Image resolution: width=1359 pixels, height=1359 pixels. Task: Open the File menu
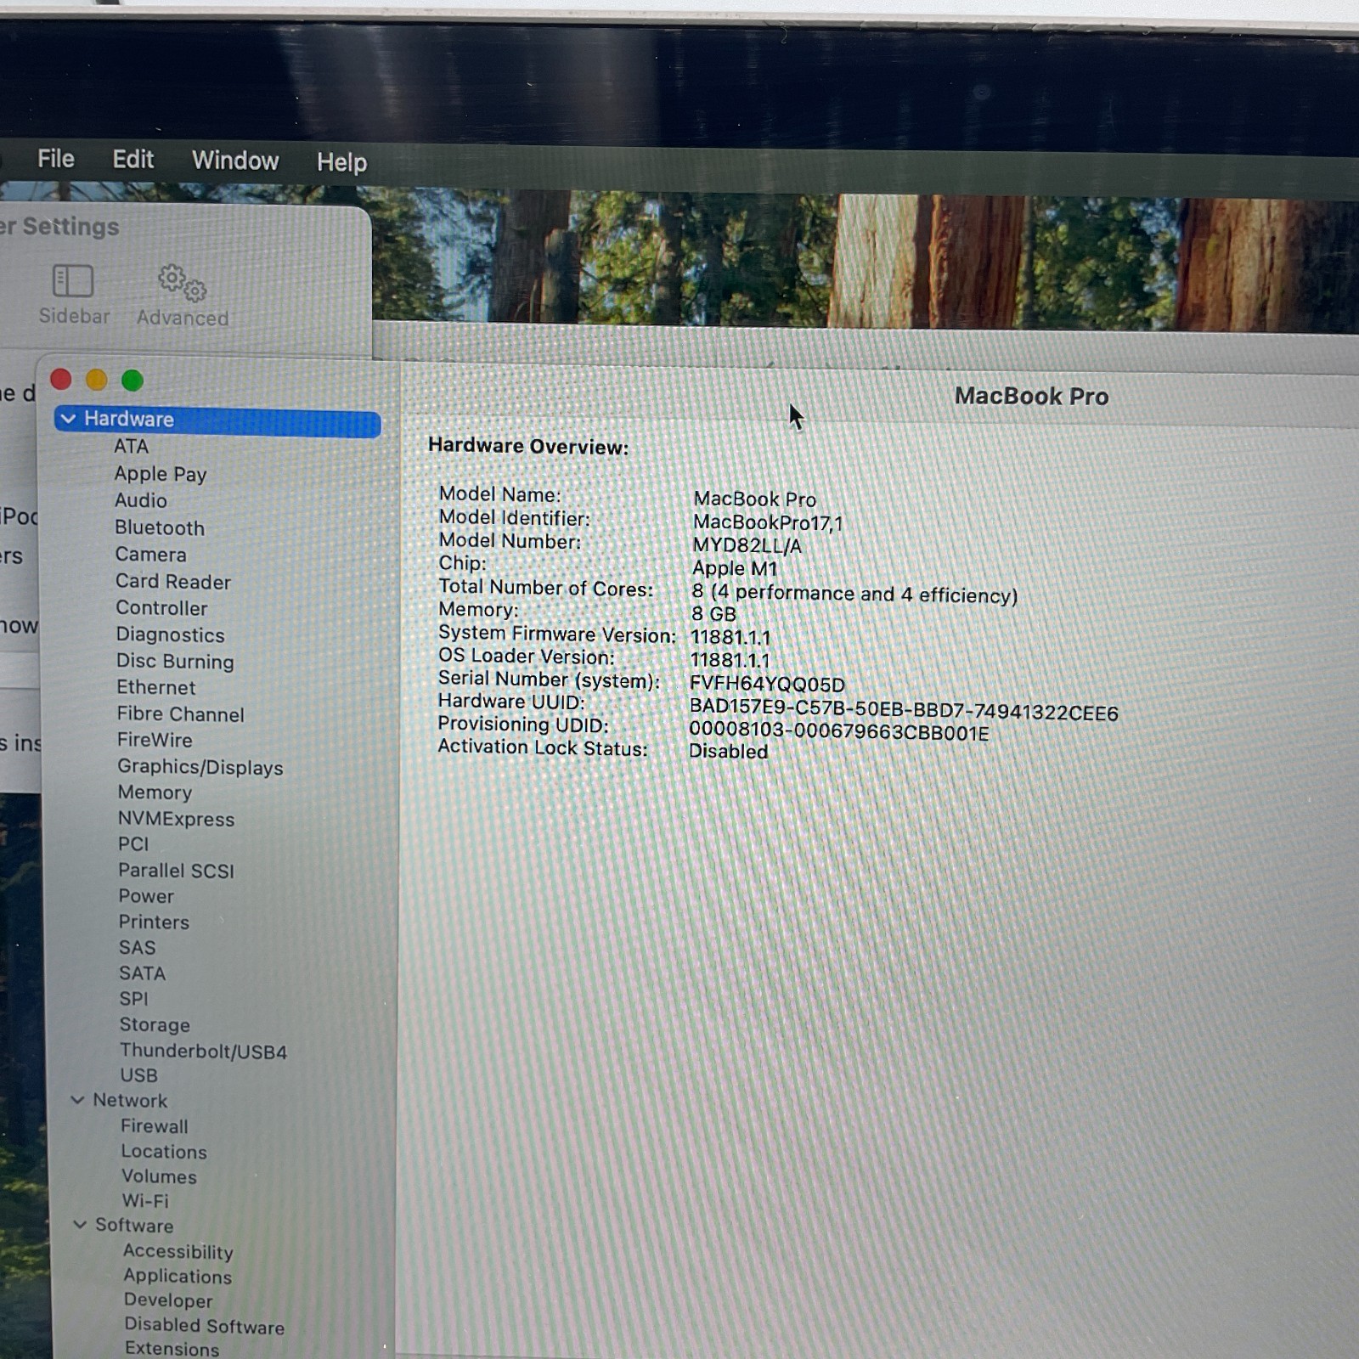[56, 159]
